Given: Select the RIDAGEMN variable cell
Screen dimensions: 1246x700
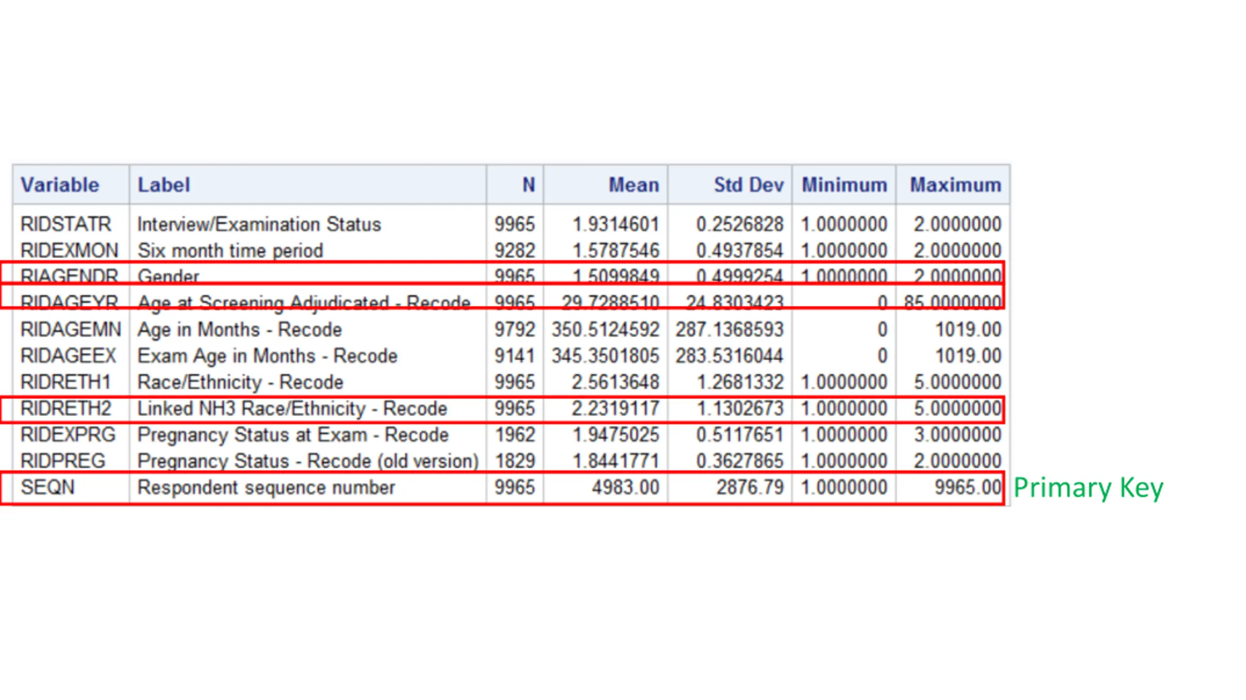Looking at the screenshot, I should [x=71, y=330].
